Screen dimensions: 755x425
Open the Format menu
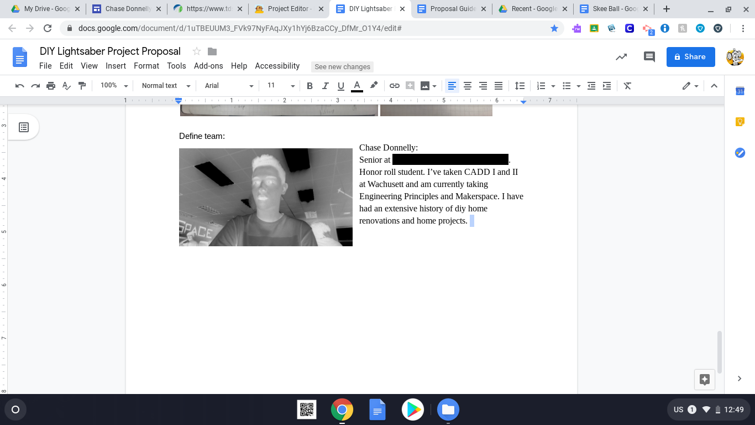[x=146, y=66]
